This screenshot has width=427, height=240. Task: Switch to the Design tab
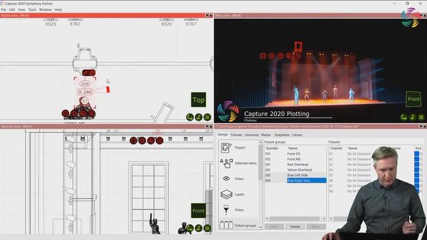[222, 135]
